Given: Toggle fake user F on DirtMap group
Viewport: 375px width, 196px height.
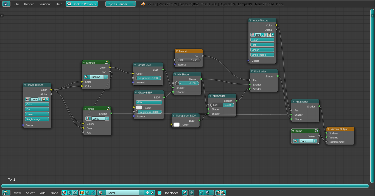Looking at the screenshot, I should click(x=105, y=77).
